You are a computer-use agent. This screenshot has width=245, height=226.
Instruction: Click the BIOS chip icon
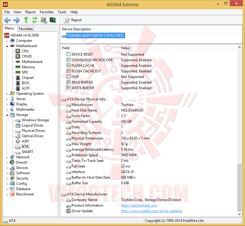point(18,83)
